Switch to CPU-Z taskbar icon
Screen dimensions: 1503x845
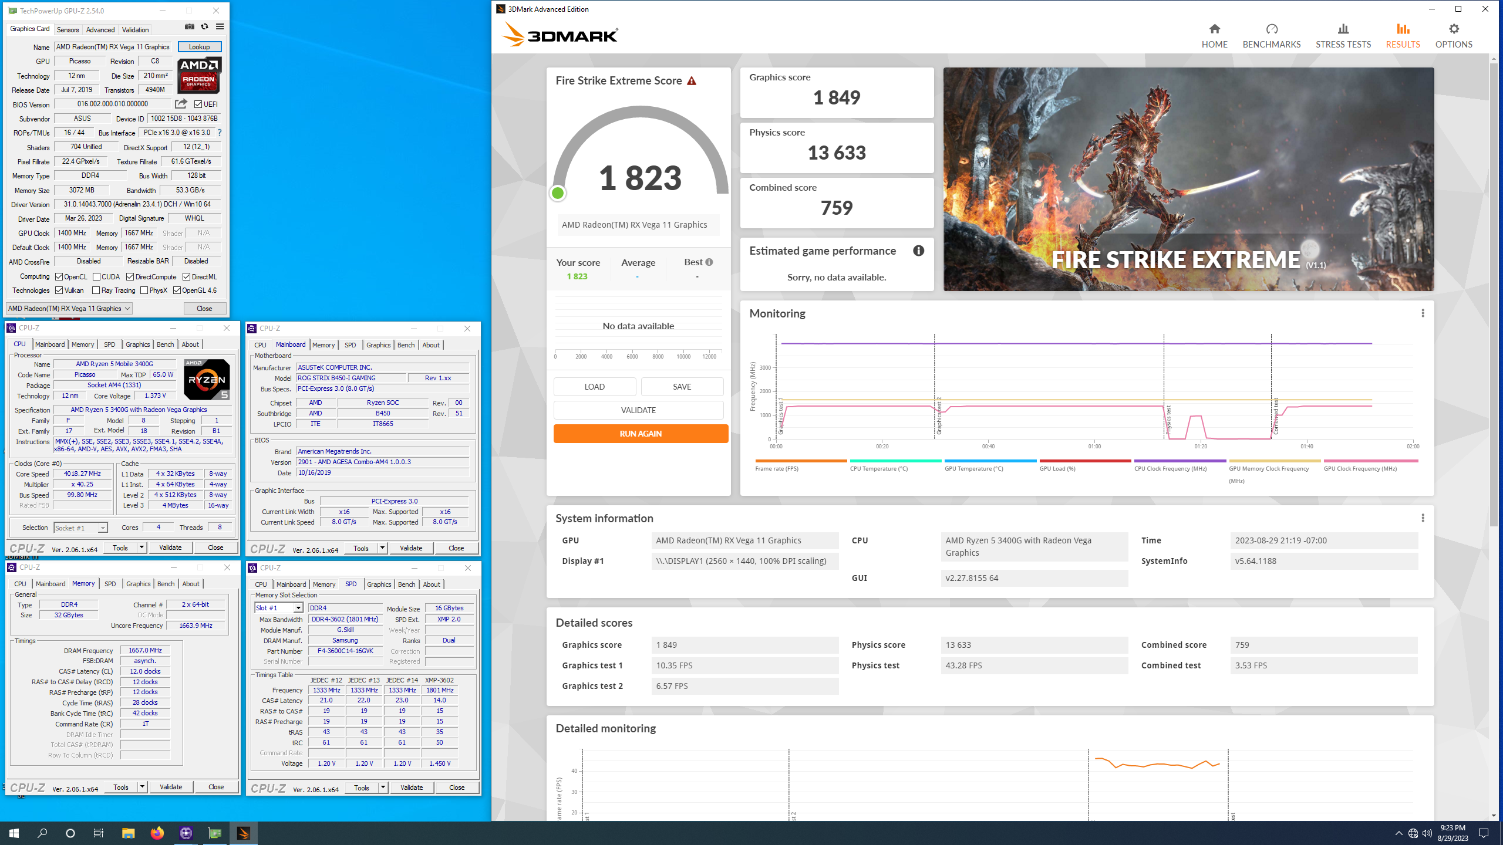tap(186, 833)
